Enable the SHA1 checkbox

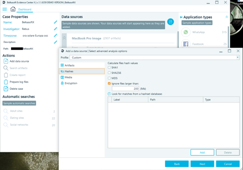pyautogui.click(x=109, y=67)
